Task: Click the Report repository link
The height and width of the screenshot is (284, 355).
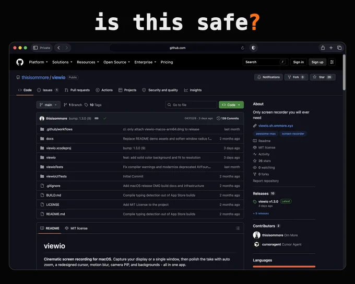Action: click(266, 181)
